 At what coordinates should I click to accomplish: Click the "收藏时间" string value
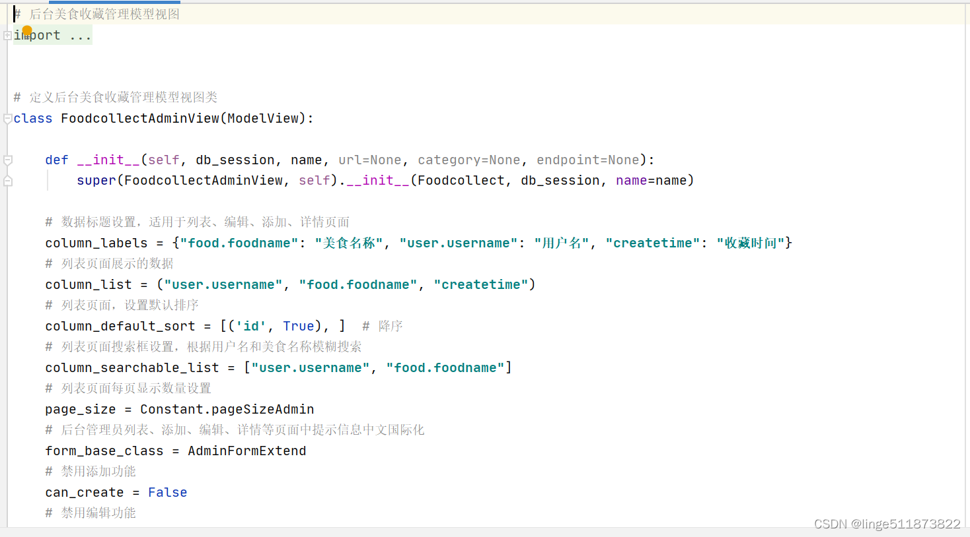pyautogui.click(x=751, y=243)
